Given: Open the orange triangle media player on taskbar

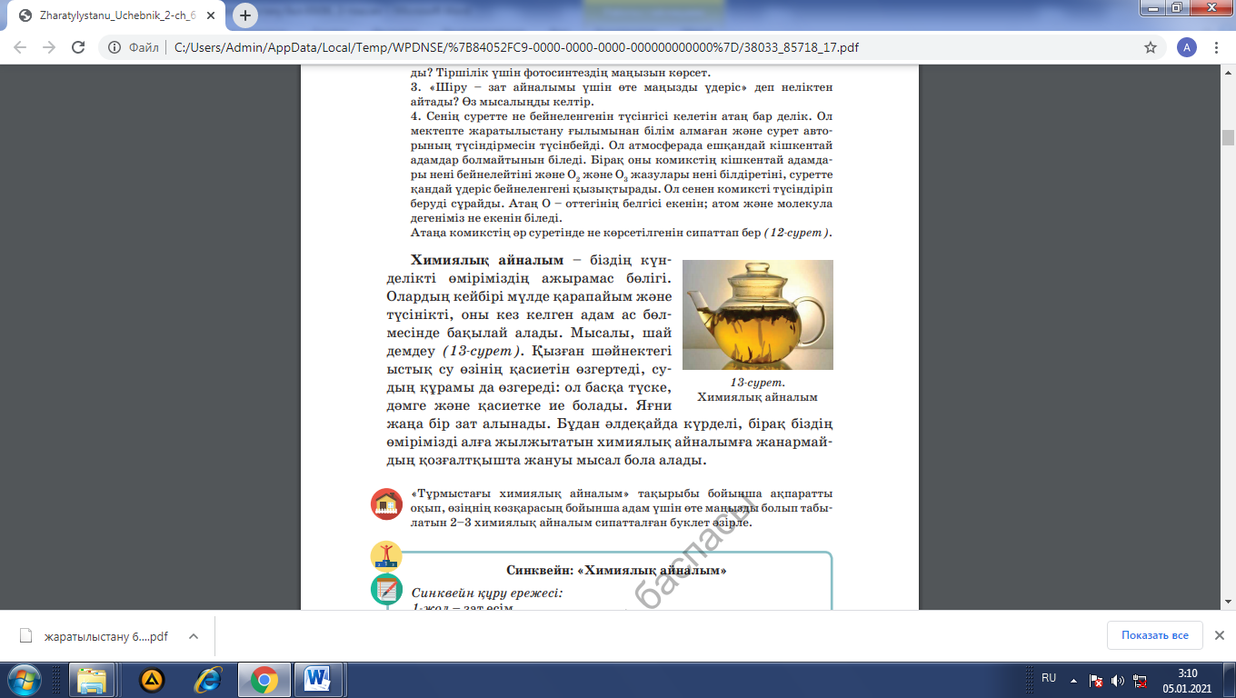Looking at the screenshot, I should point(151,679).
